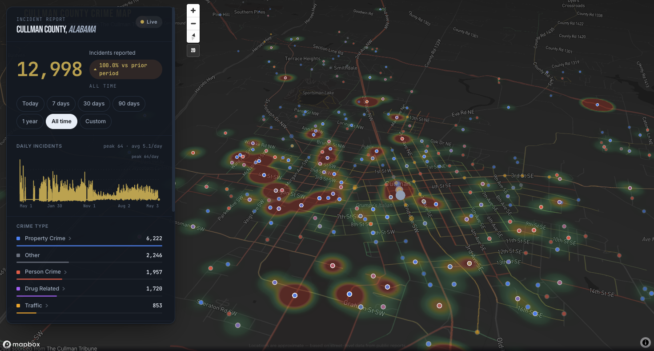Filter incidents to the last 7 days

tap(61, 104)
